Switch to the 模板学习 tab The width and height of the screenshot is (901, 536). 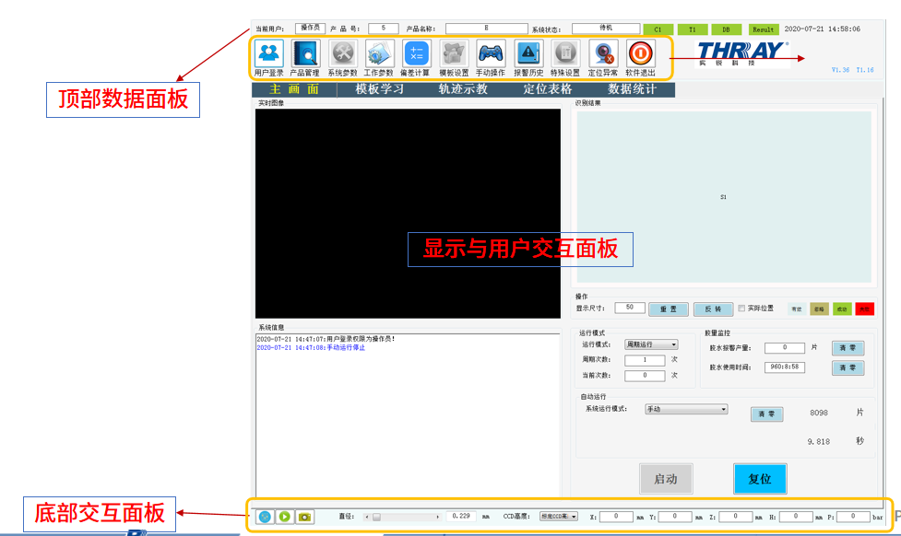coord(380,89)
